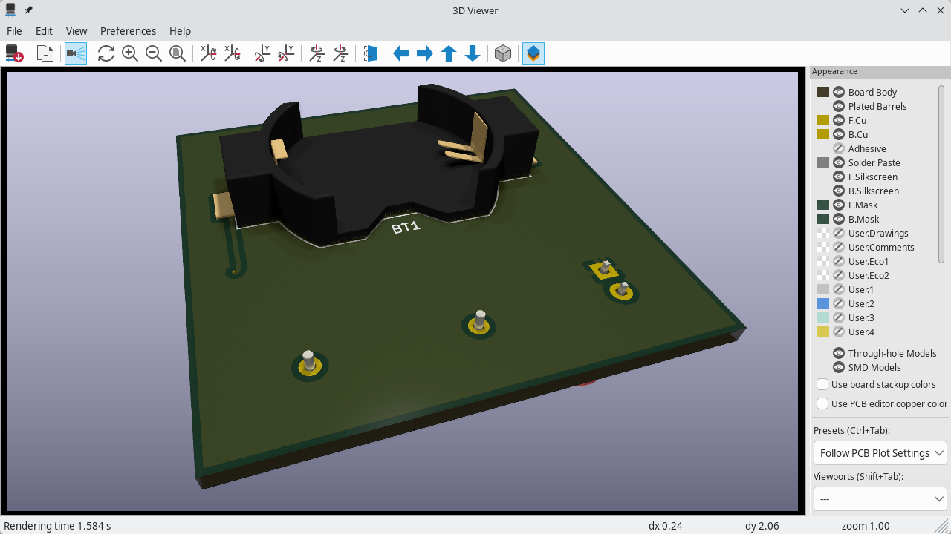The width and height of the screenshot is (951, 534).
Task: Flip the board view
Action: 371,53
